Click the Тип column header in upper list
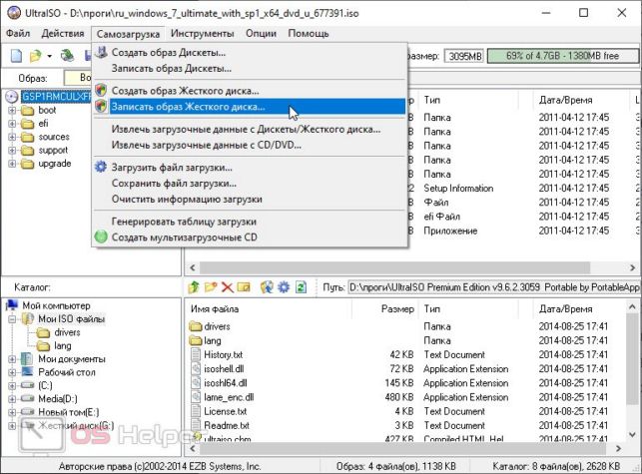This screenshot has height=474, width=642. (x=469, y=100)
